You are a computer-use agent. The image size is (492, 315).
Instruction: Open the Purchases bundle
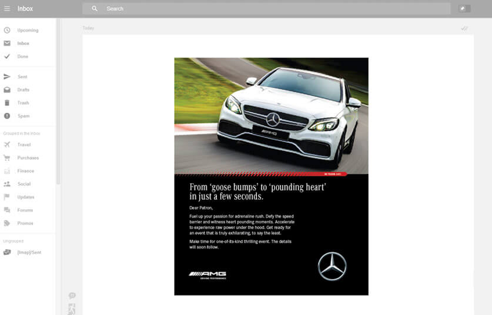(x=28, y=158)
